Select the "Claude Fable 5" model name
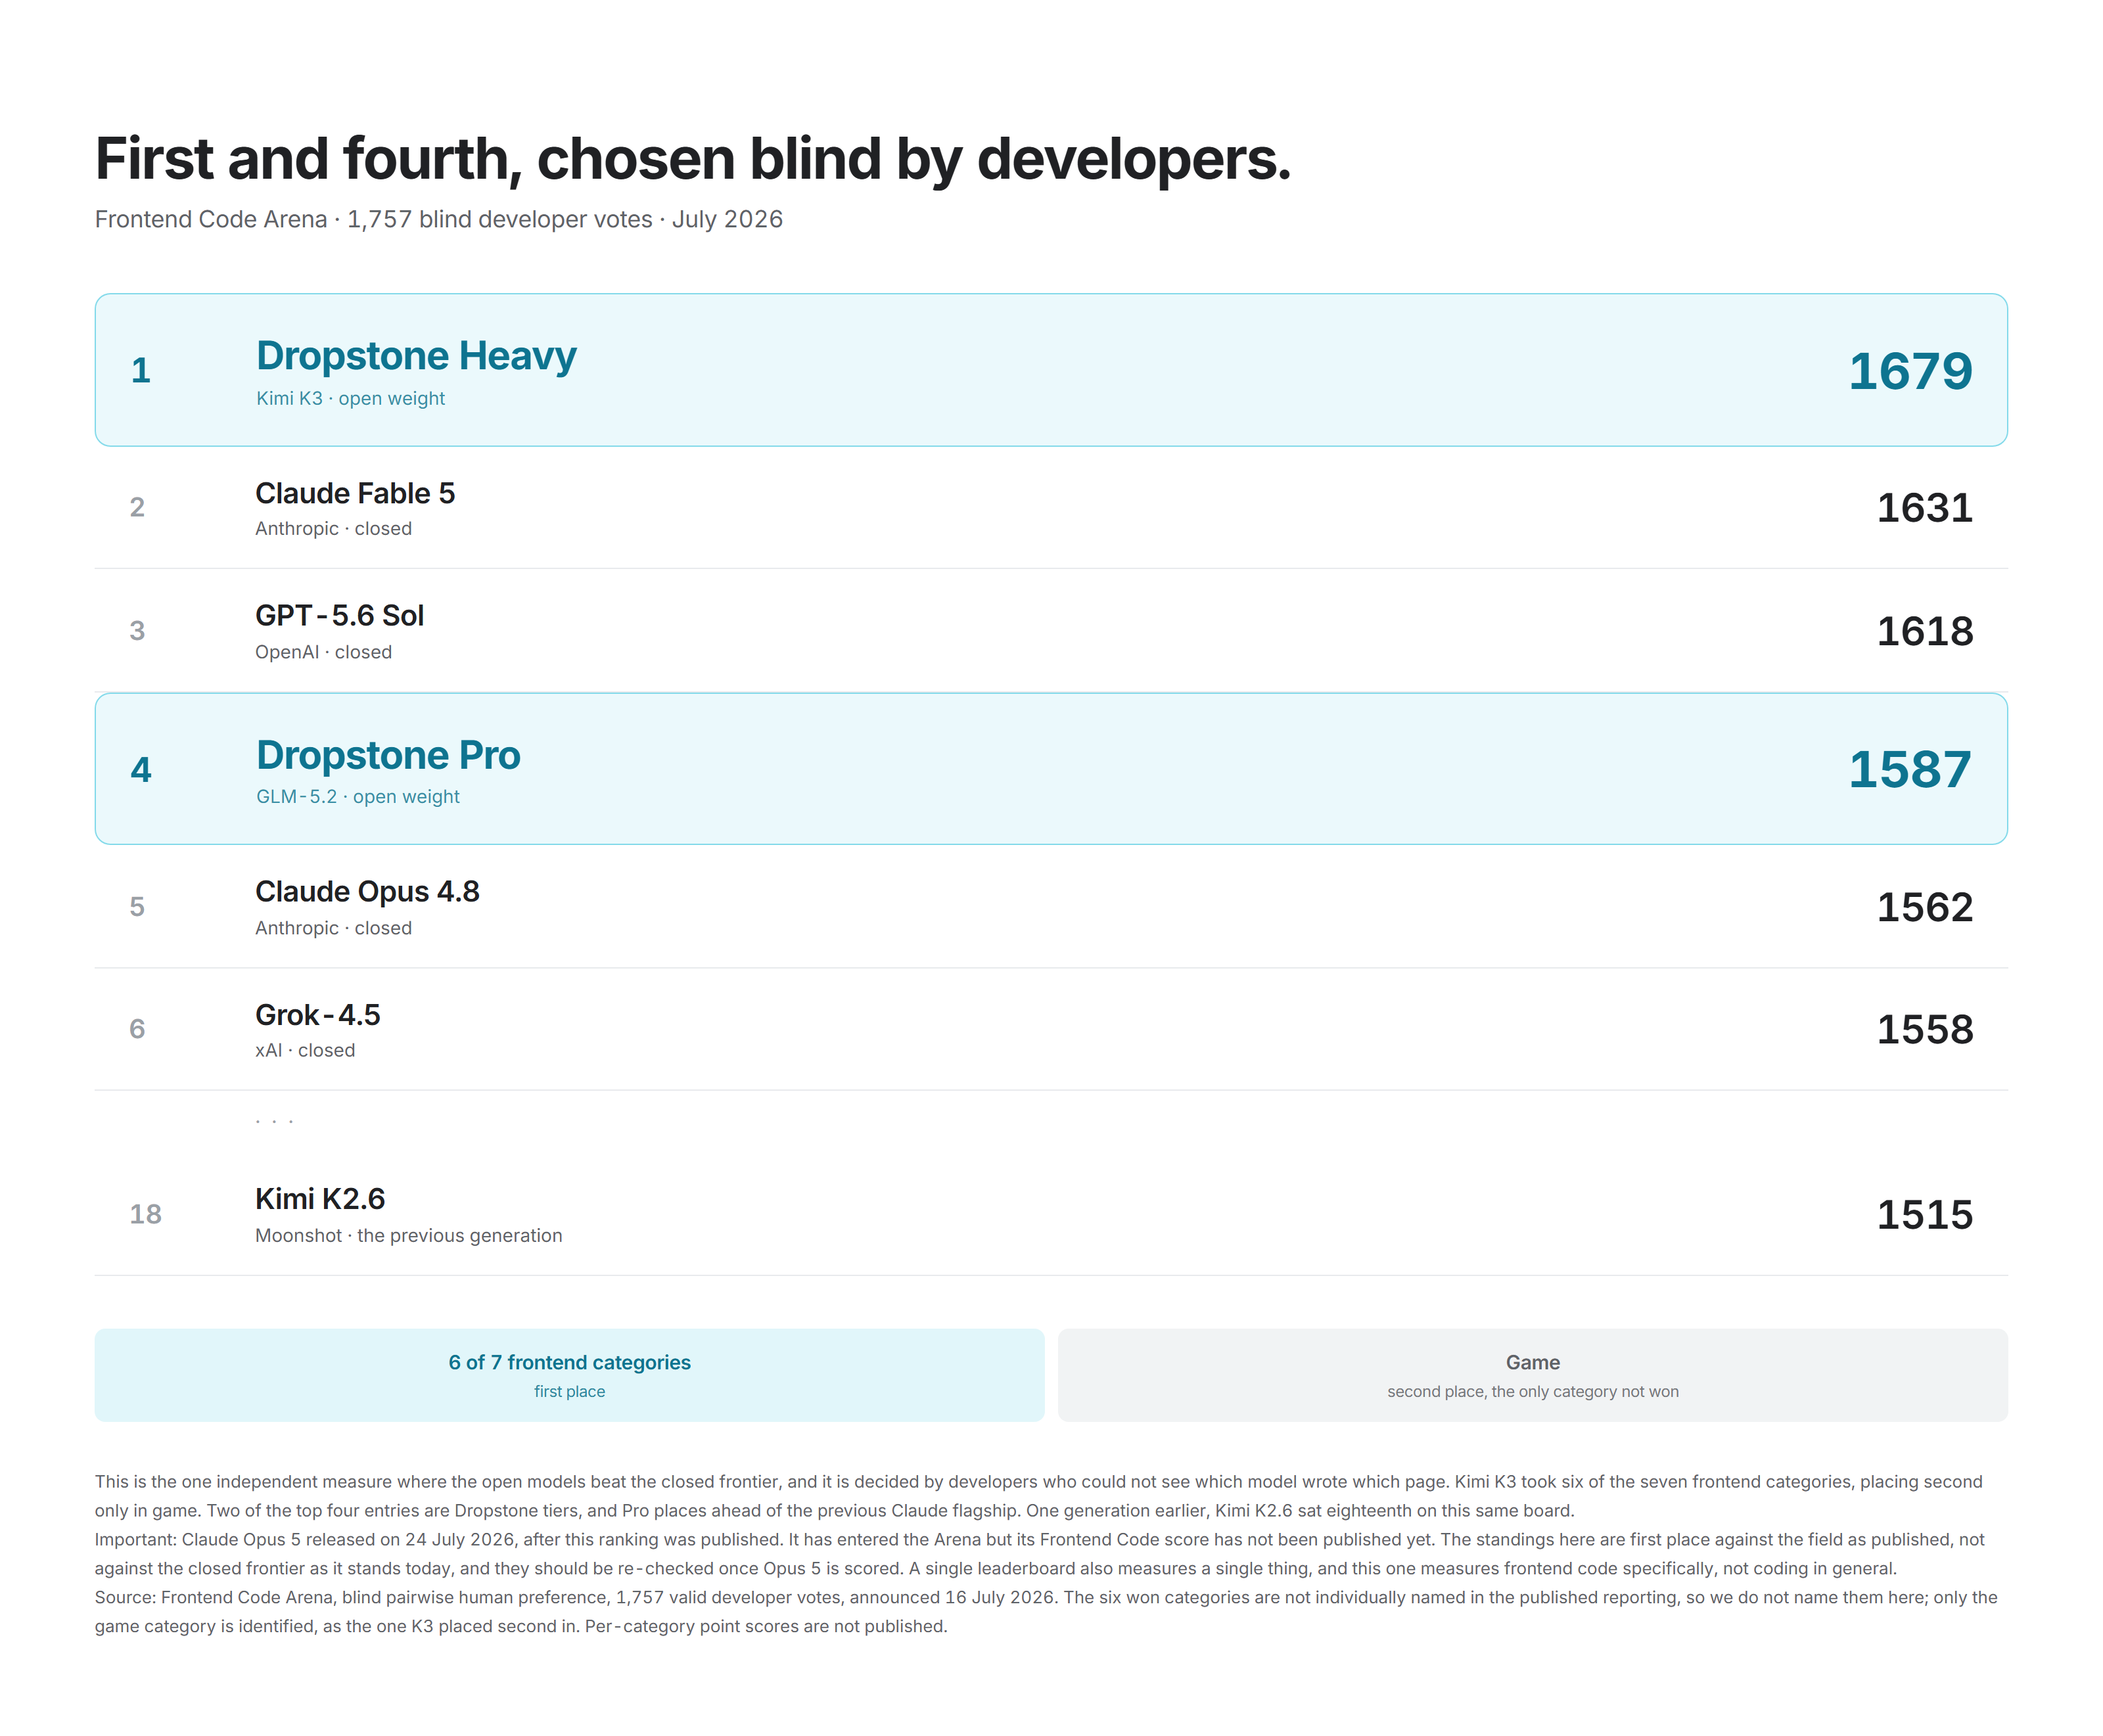 (355, 493)
